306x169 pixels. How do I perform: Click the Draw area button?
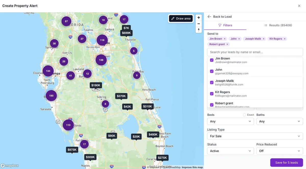coord(181,19)
